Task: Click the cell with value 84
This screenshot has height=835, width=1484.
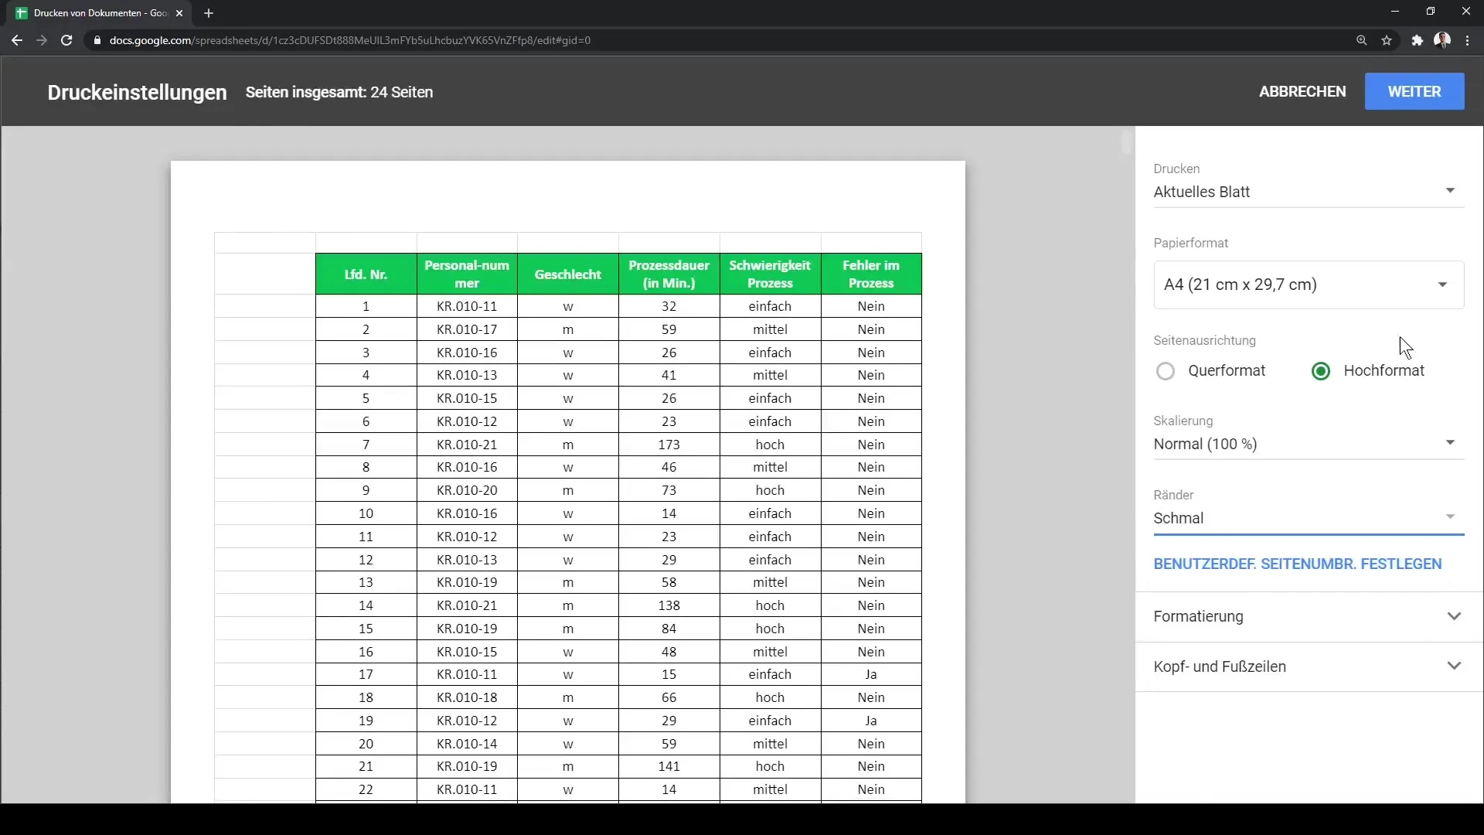Action: coord(669,629)
